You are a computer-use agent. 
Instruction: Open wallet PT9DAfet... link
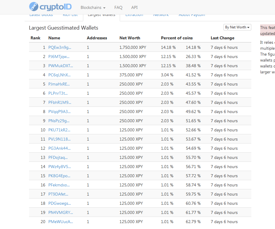click(x=58, y=194)
